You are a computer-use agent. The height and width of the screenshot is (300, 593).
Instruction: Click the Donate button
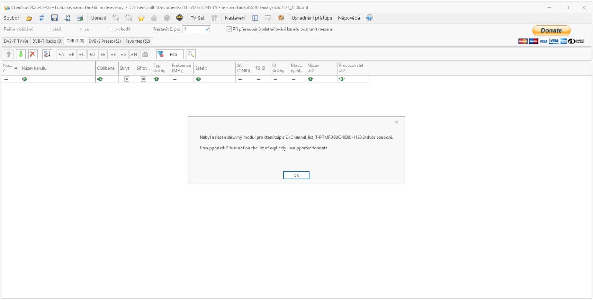coord(551,30)
